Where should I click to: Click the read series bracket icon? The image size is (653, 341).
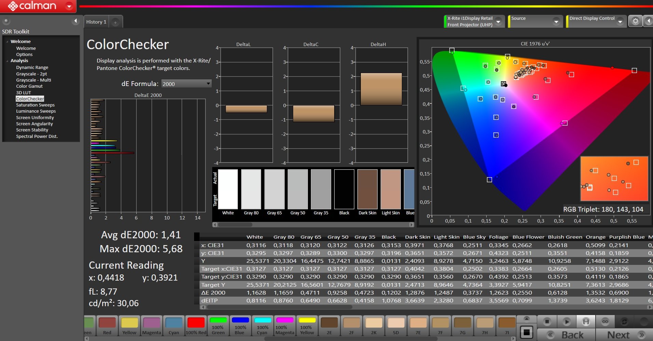pyautogui.click(x=586, y=322)
